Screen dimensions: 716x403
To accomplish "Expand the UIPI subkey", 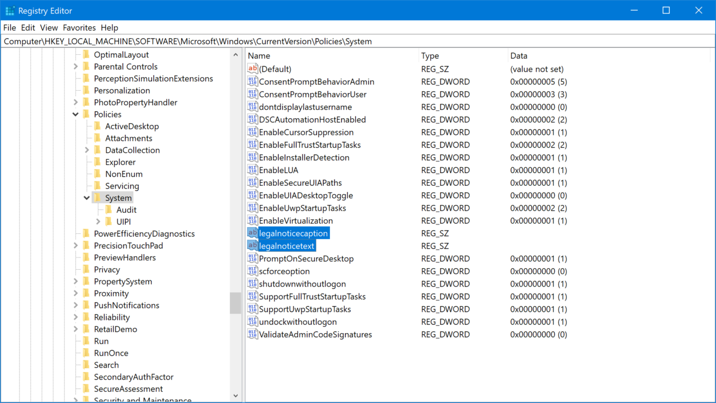I will point(98,222).
